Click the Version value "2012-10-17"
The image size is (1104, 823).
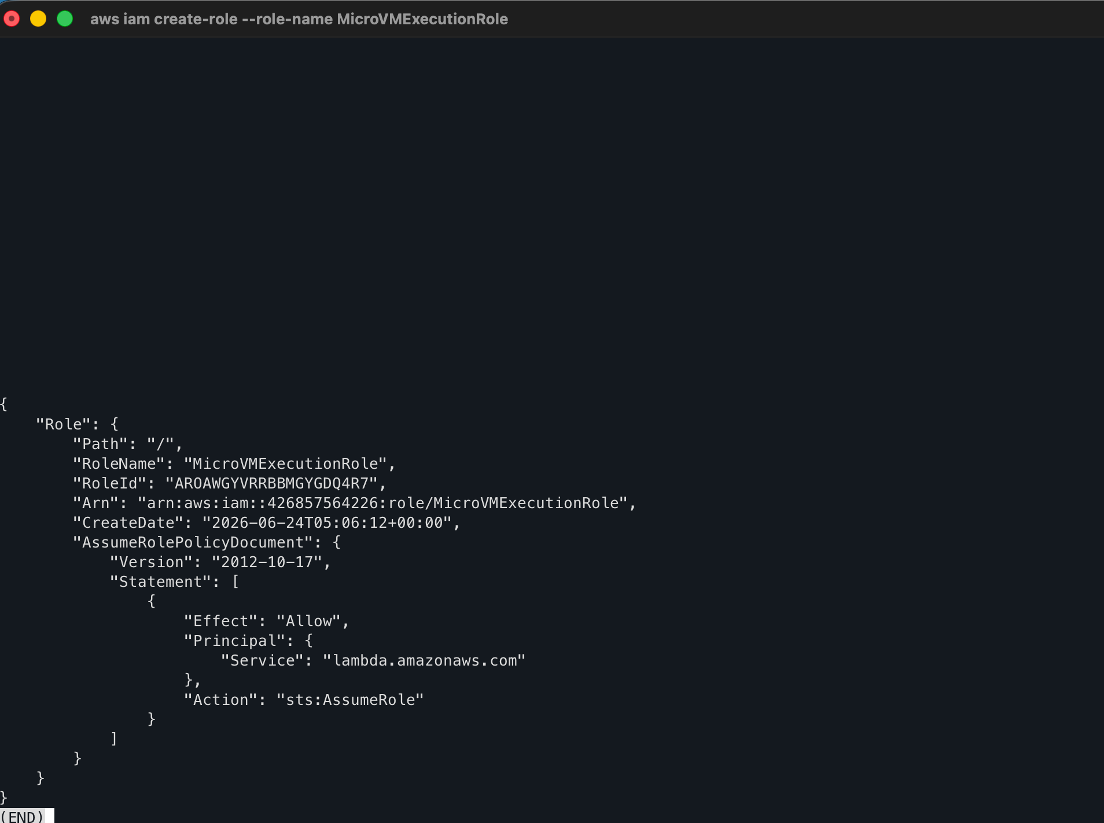click(x=267, y=562)
